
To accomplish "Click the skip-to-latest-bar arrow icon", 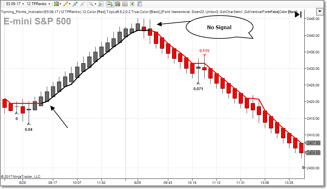I will 298,15.
